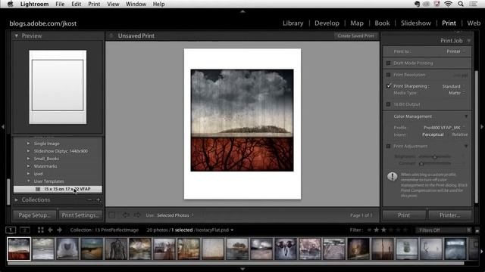The image size is (485, 272).
Task: Select the 15 x 15 template icon
Action: [x=38, y=189]
